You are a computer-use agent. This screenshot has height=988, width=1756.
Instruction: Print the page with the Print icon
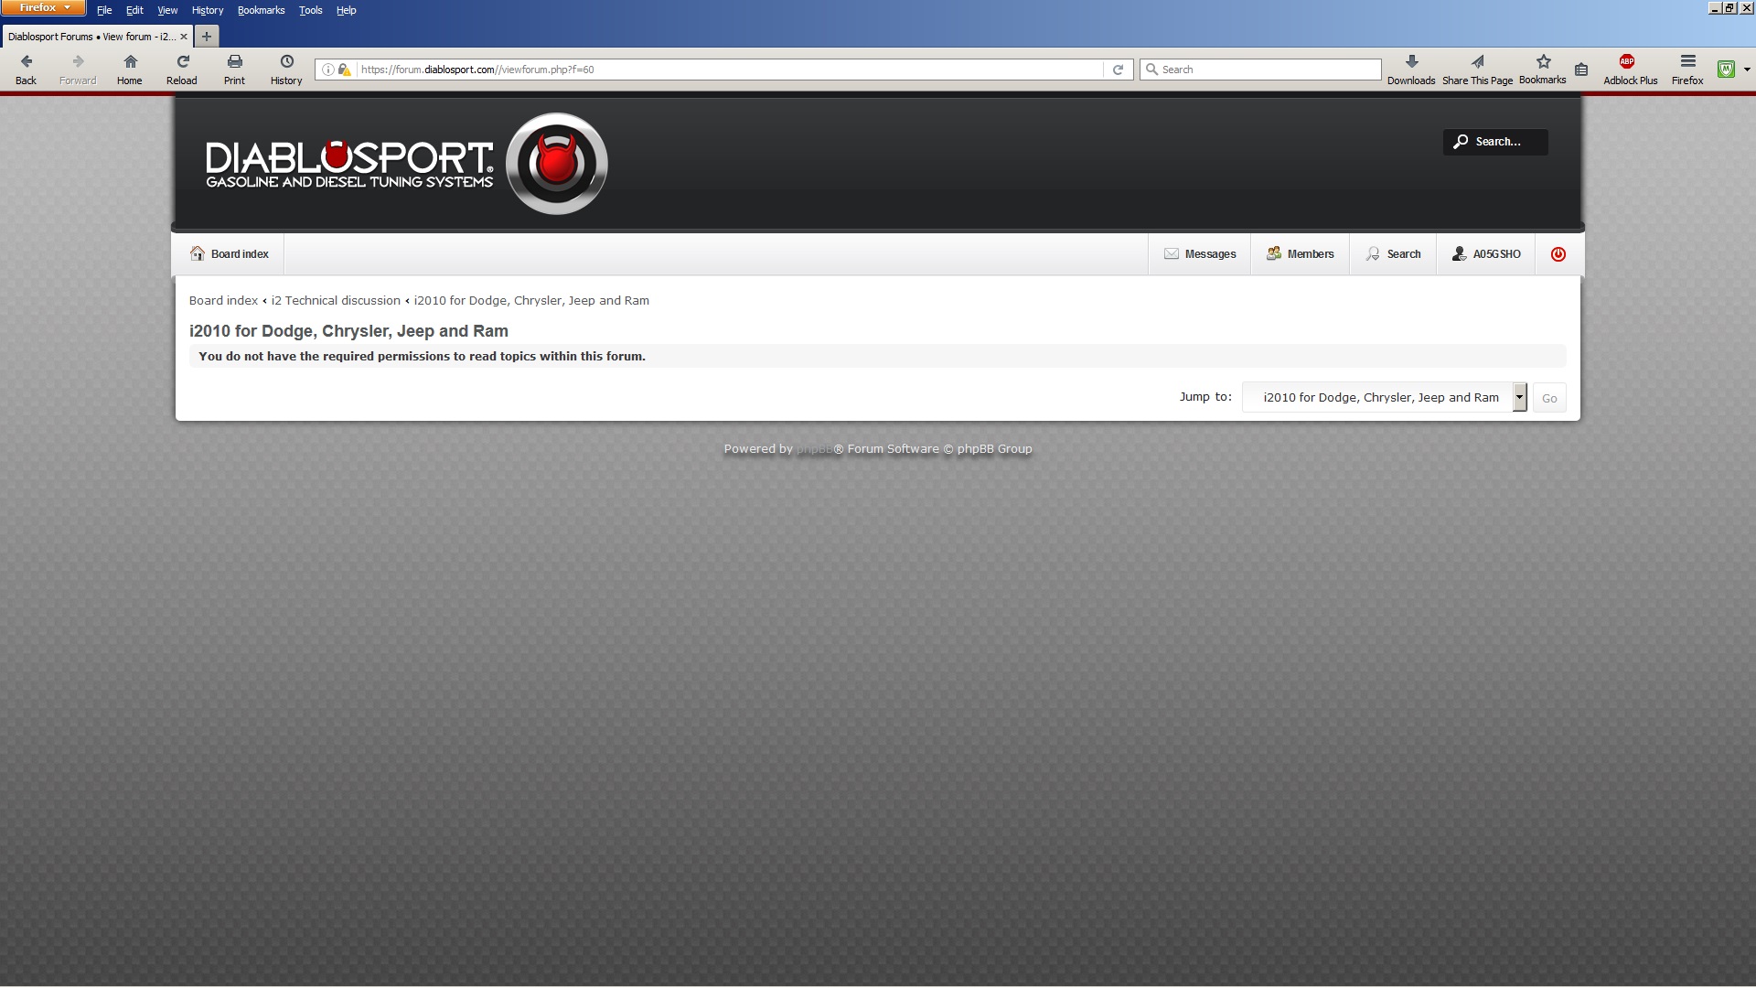pos(234,69)
